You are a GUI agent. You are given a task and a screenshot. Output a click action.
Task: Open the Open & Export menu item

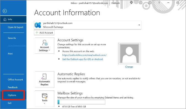15,27
